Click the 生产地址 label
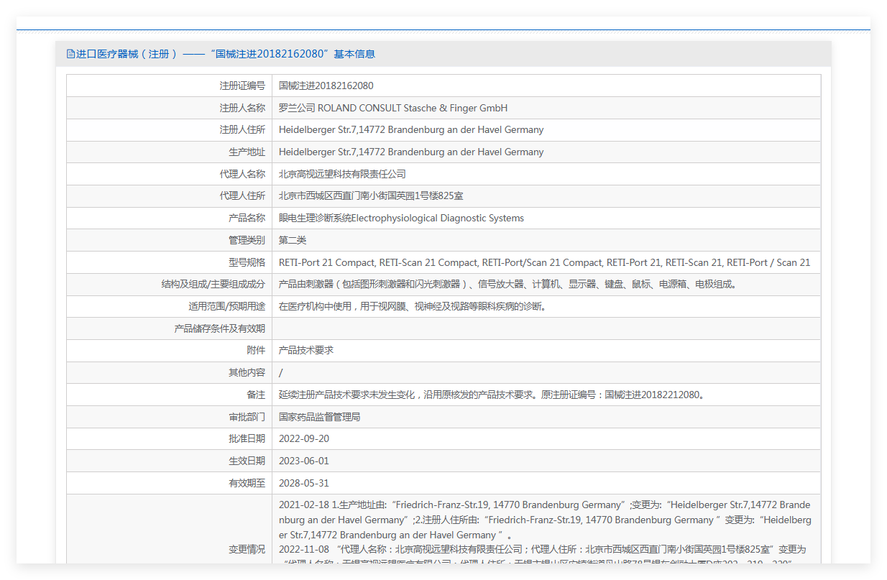Screen dimensions: 887x580 pos(247,152)
